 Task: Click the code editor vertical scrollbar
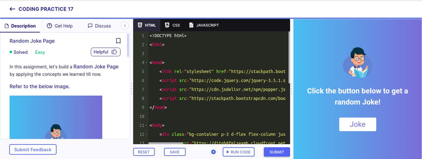click(x=289, y=57)
